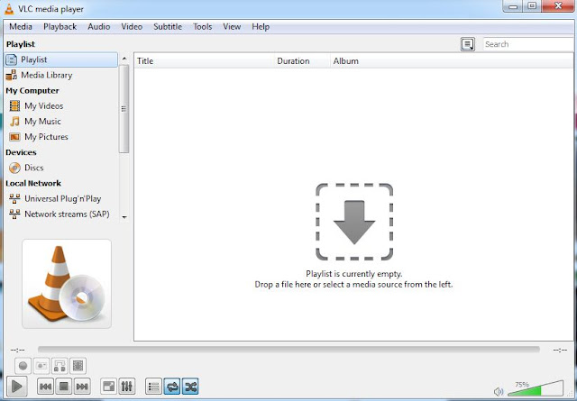Click the remaining time label
The width and height of the screenshot is (577, 401).
[x=560, y=350]
